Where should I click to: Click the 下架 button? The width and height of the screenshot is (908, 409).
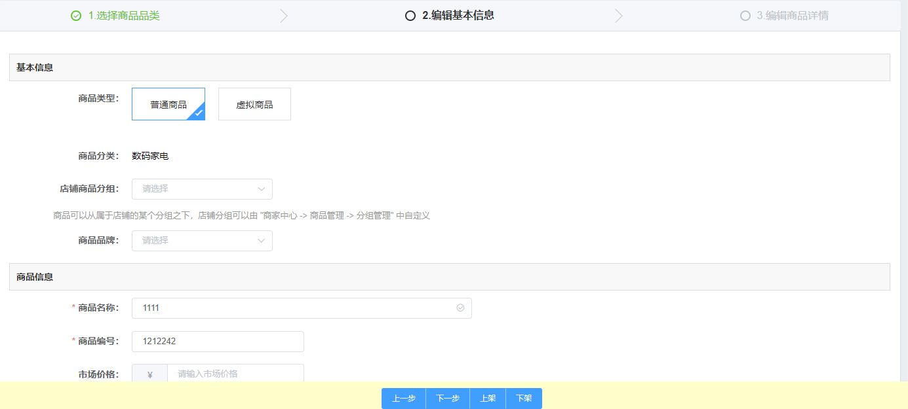[524, 399]
